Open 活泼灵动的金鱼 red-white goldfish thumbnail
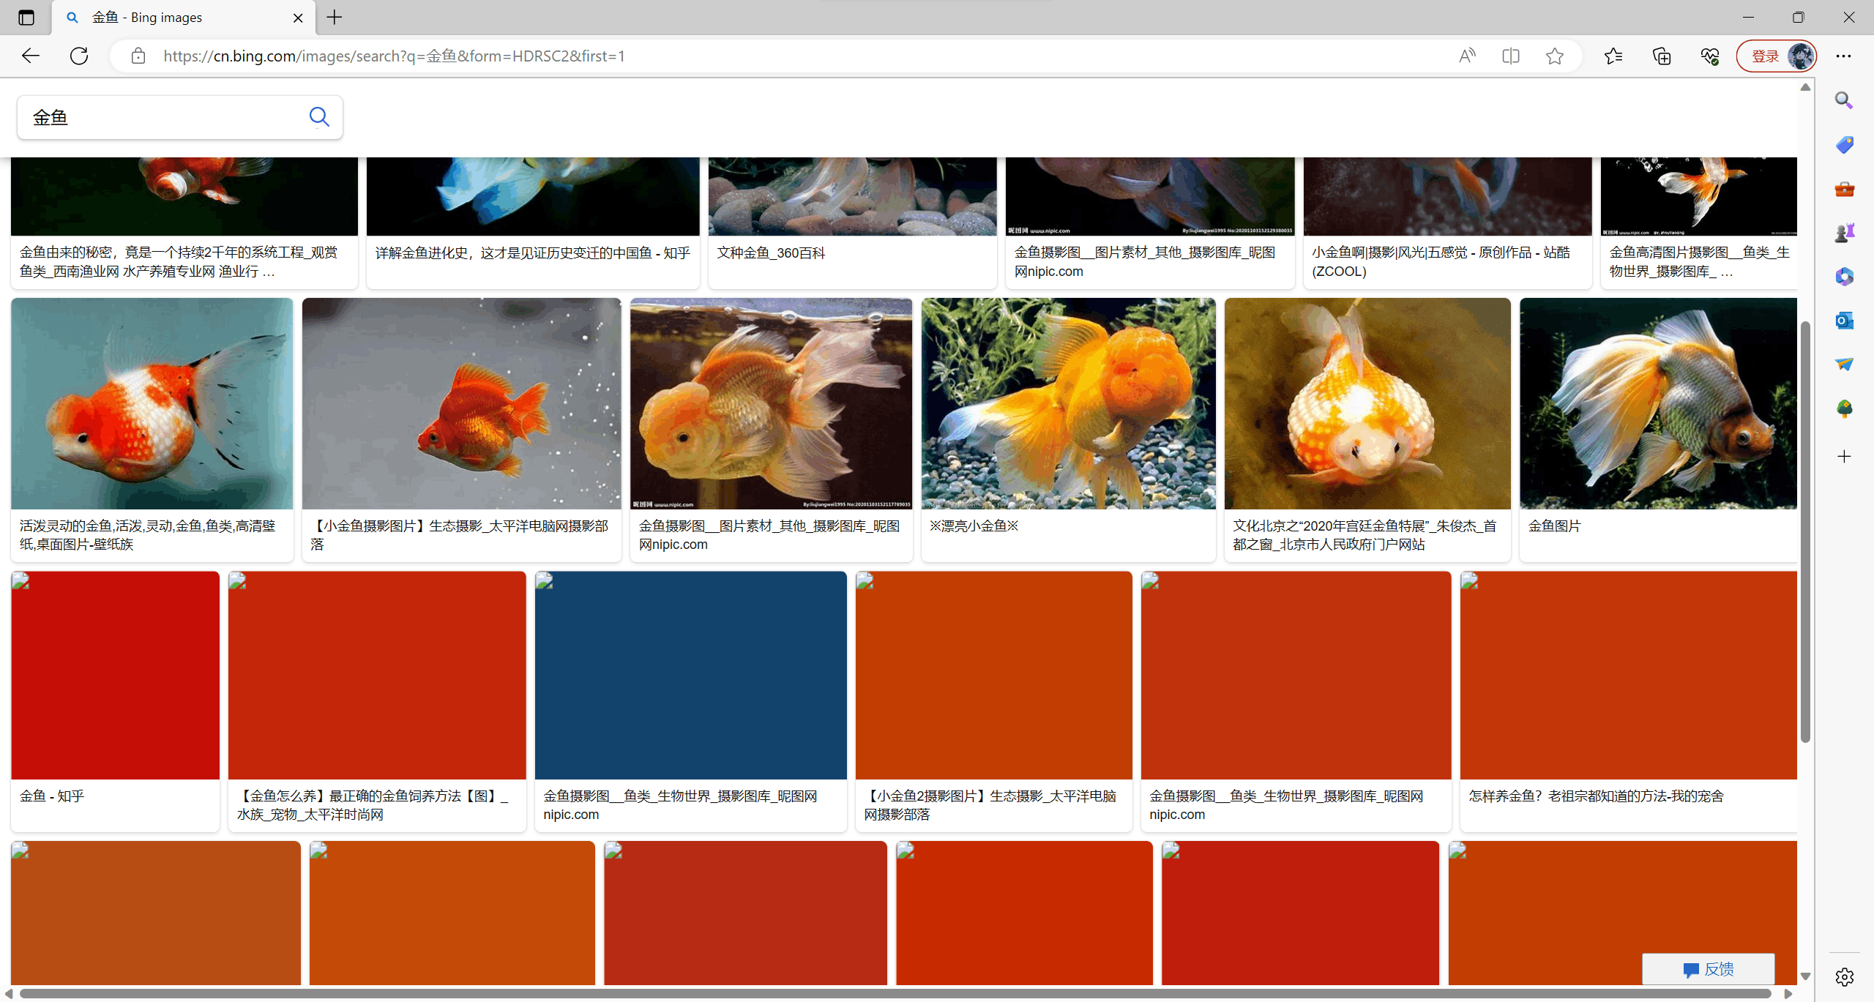The width and height of the screenshot is (1874, 1002). [152, 403]
